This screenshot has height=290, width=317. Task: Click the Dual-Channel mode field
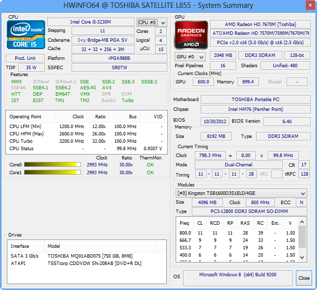pos(238,165)
